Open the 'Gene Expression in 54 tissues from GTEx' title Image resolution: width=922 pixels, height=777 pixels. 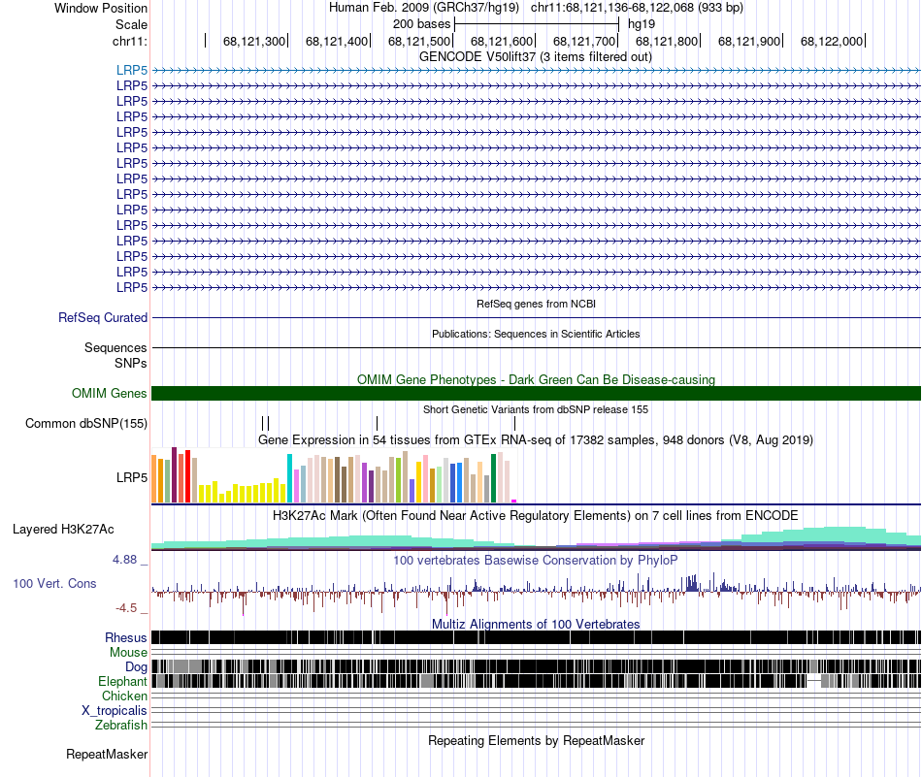(536, 439)
